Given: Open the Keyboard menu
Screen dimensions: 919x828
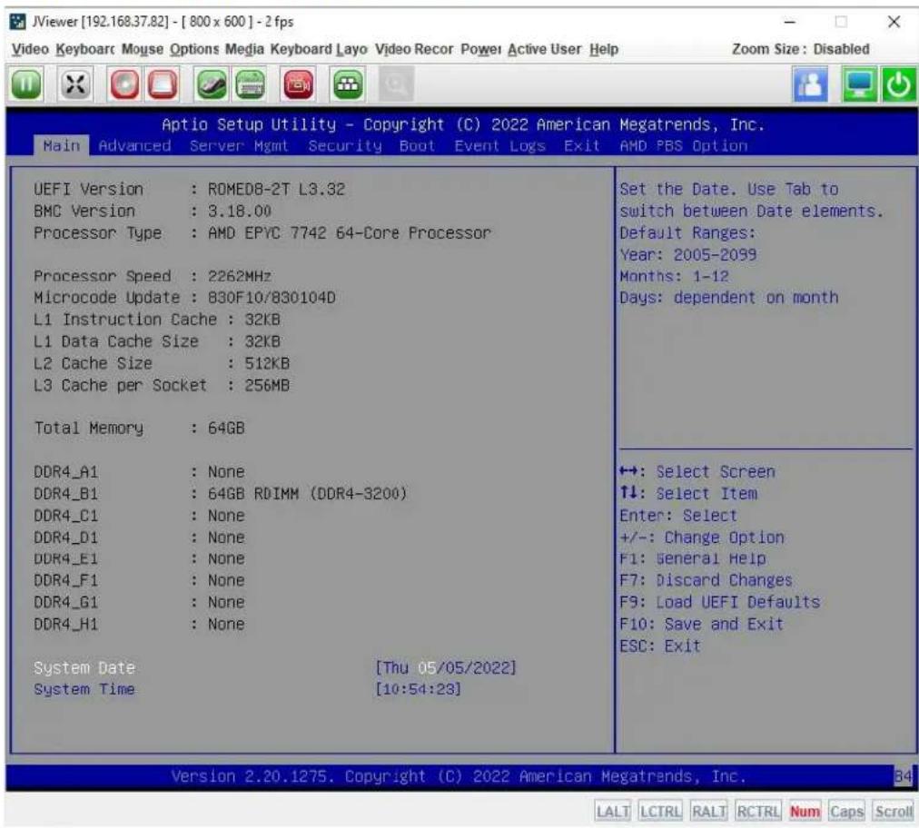Looking at the screenshot, I should pyautogui.click(x=85, y=49).
